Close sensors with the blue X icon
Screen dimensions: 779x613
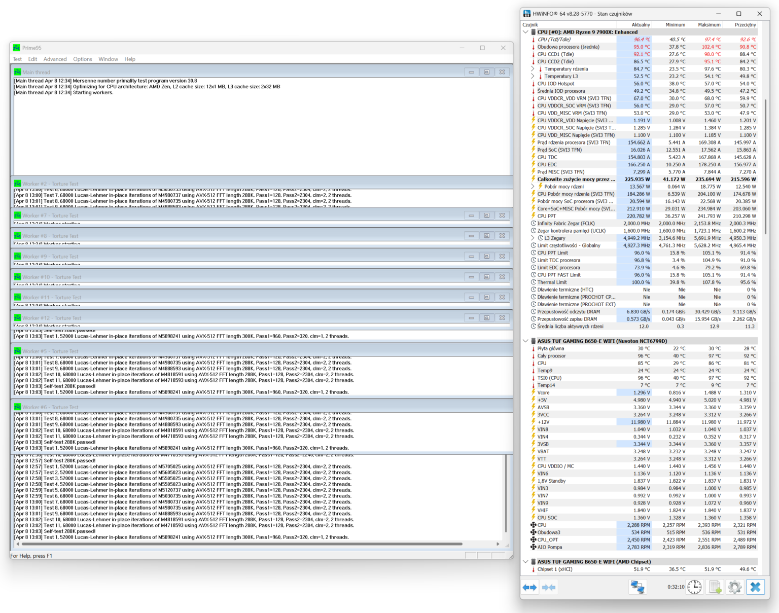click(x=755, y=587)
